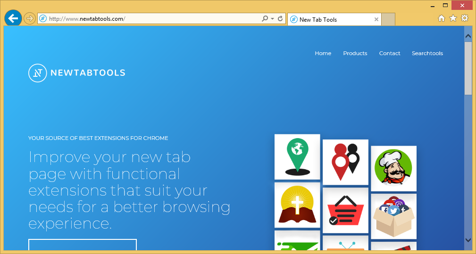Click the Refresh page icon
Screen dimensions: 476x254
tap(280, 19)
